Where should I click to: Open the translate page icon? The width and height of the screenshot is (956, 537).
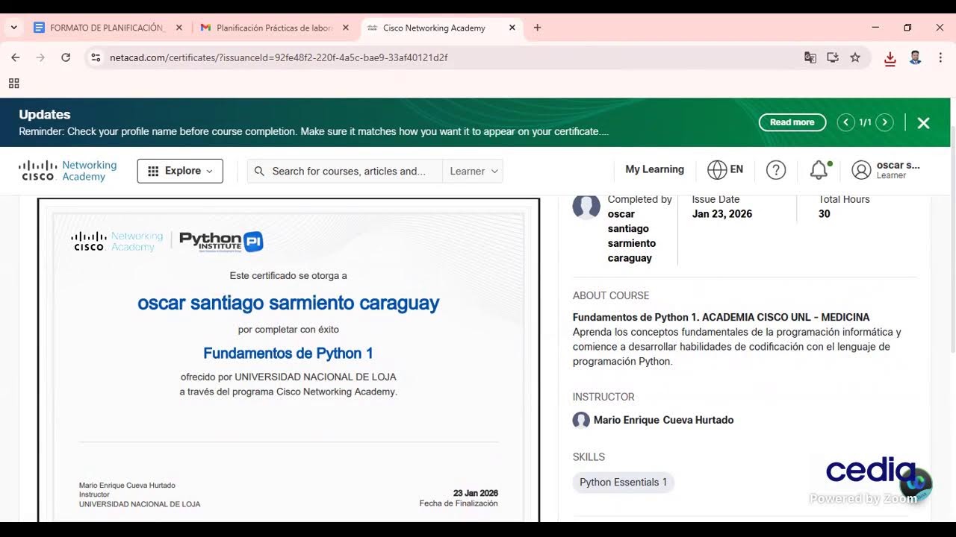pyautogui.click(x=810, y=57)
